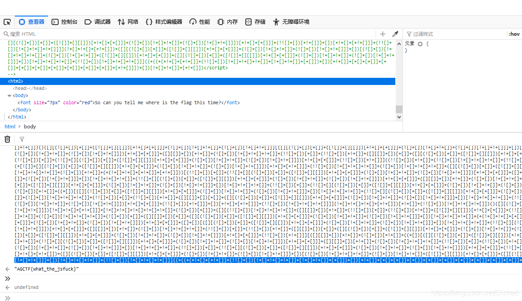Select the eyedropper color picker icon
This screenshot has height=301, width=522.
(395, 34)
